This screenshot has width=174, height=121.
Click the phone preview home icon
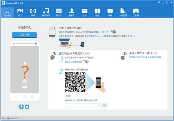pos(24,96)
